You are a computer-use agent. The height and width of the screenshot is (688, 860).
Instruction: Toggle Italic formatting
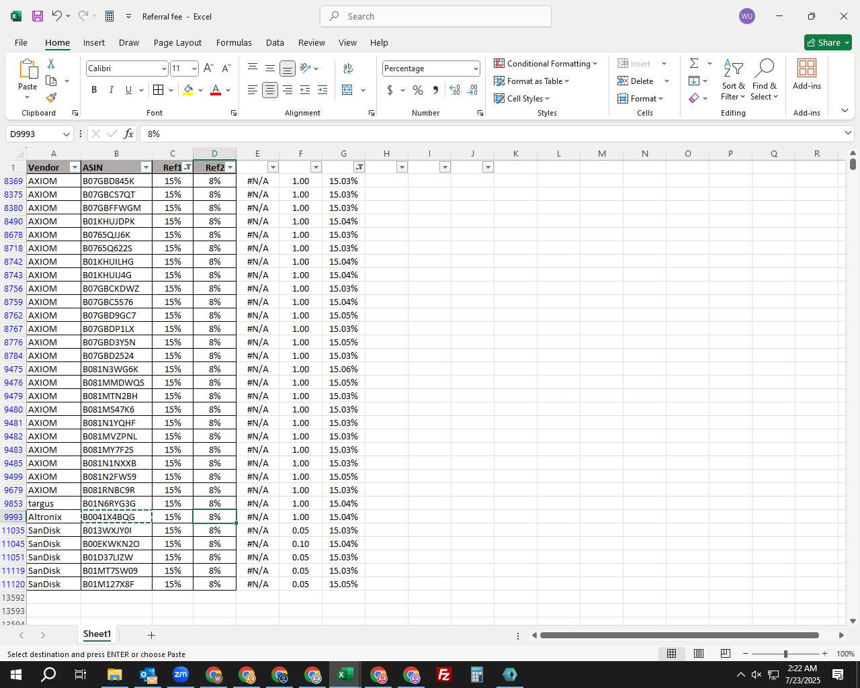(x=111, y=90)
